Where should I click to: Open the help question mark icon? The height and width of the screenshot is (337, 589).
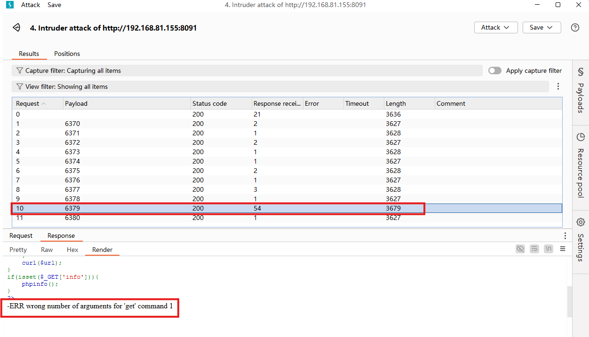(575, 27)
